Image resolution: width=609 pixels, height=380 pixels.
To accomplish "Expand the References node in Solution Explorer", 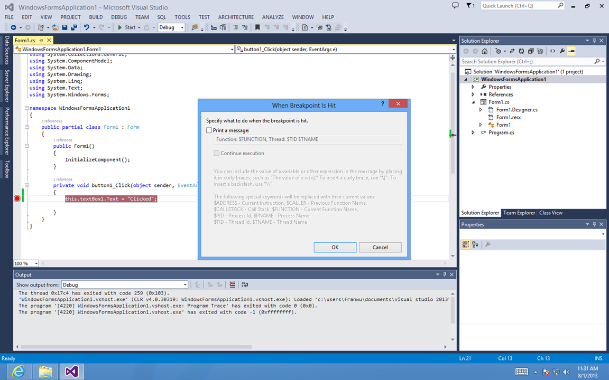I will pyautogui.click(x=473, y=94).
